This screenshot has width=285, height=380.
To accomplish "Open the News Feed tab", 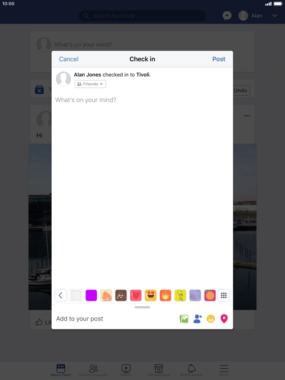I will (60, 370).
